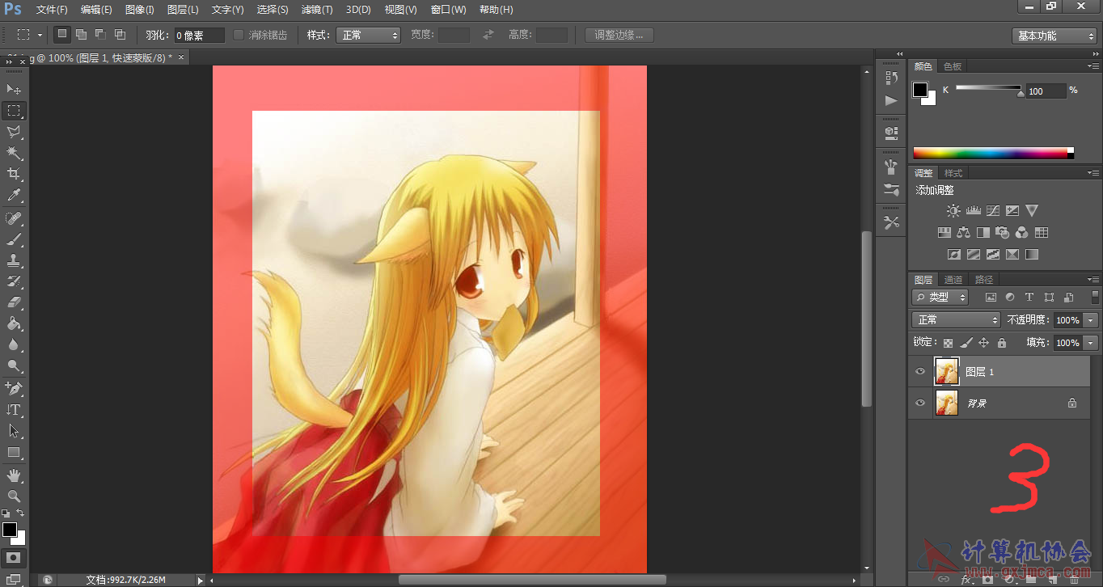This screenshot has height=587, width=1103.
Task: Select the Hand tool
Action: point(14,475)
